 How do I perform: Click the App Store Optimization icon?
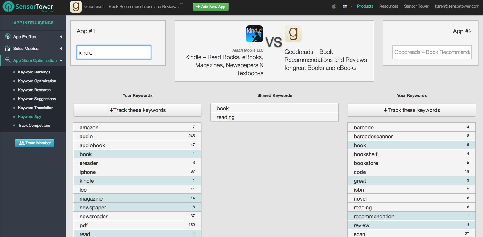click(8, 60)
